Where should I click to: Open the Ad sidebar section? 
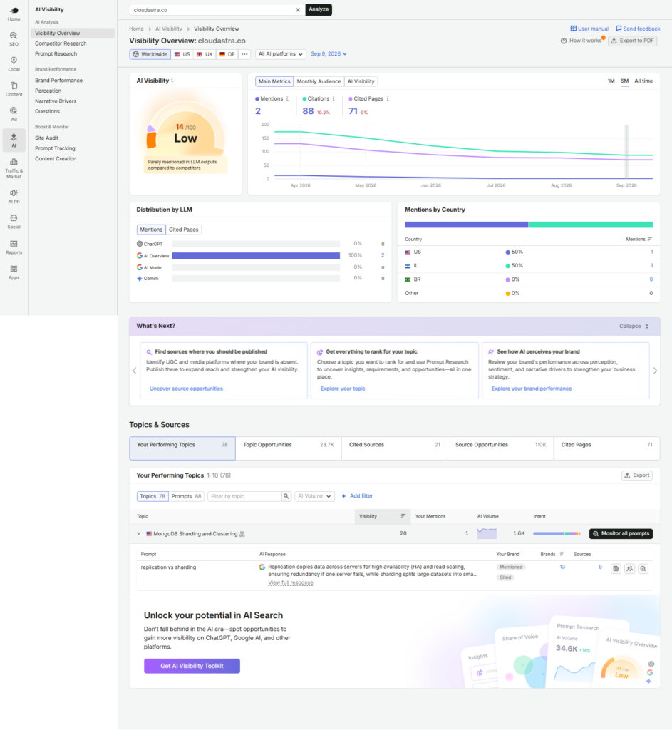point(14,114)
